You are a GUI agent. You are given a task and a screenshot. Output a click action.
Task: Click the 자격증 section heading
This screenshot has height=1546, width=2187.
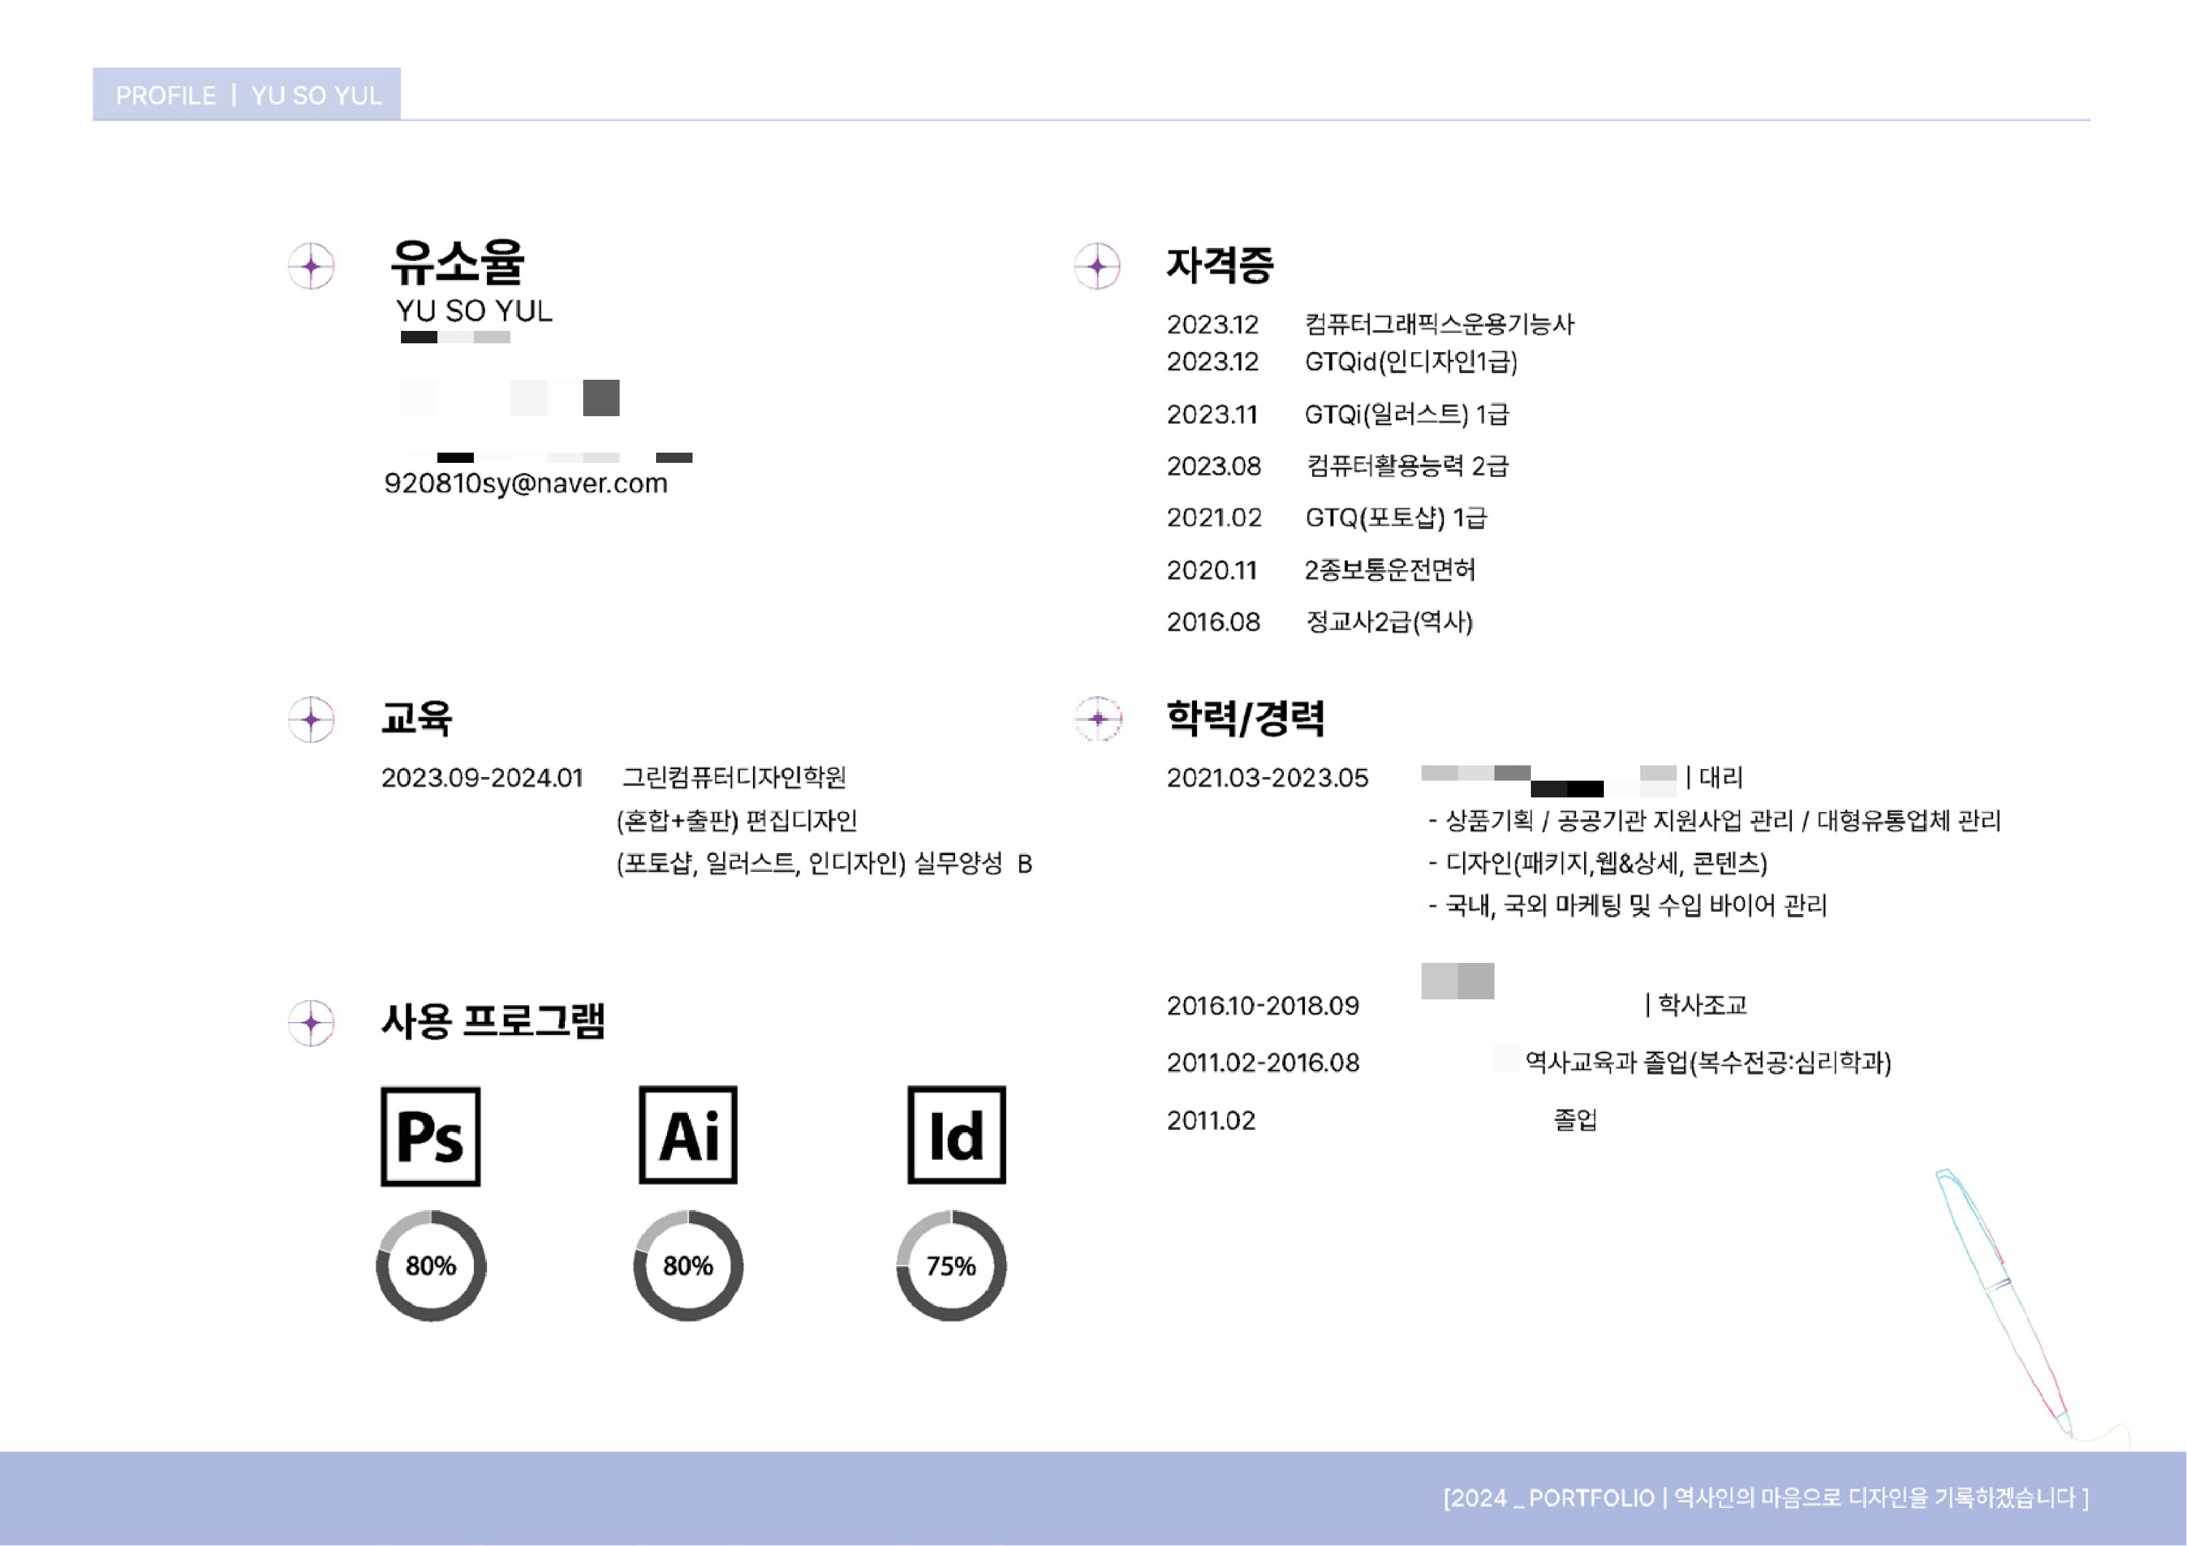tap(1220, 265)
